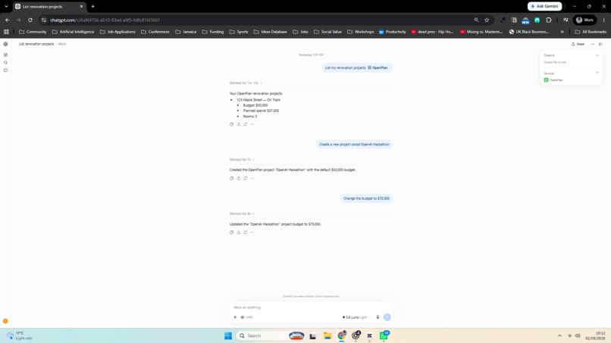The height and width of the screenshot is (343, 611).
Task: Toggle the side panel icon next to ellipsis
Action: (x=601, y=44)
